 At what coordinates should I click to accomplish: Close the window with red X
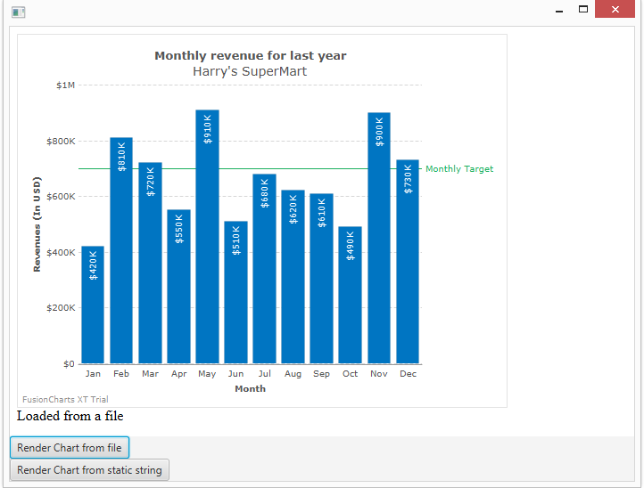click(615, 10)
